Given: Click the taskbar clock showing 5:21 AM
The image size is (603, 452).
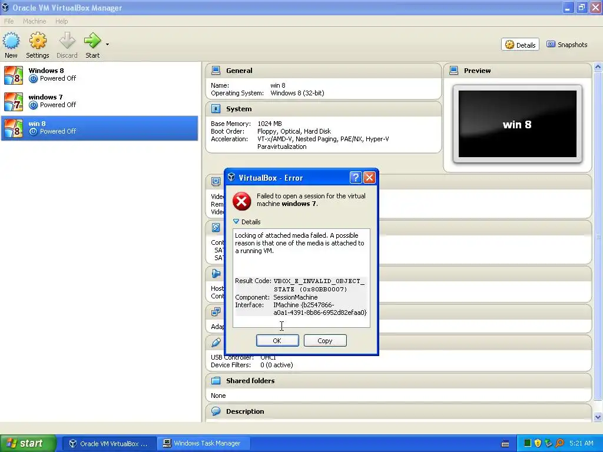Looking at the screenshot, I should click(x=581, y=443).
